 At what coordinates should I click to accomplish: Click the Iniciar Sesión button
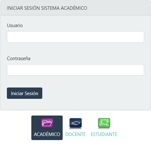click(24, 93)
